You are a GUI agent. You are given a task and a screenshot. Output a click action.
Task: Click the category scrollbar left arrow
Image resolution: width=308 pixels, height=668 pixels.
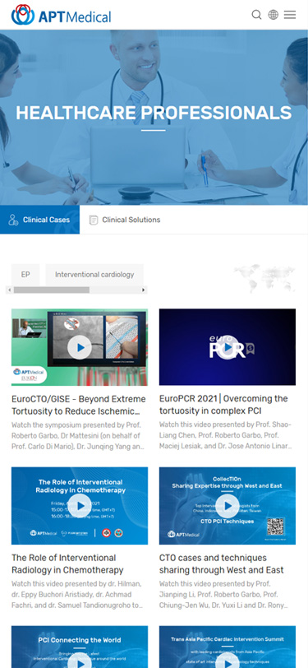click(x=9, y=290)
